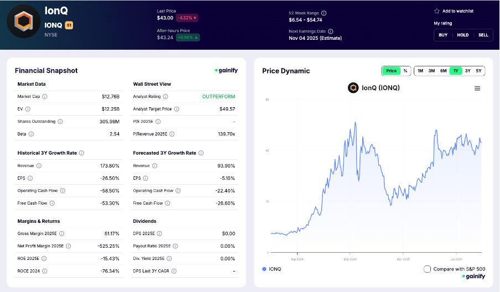Rate the stock as HOLD

point(463,35)
